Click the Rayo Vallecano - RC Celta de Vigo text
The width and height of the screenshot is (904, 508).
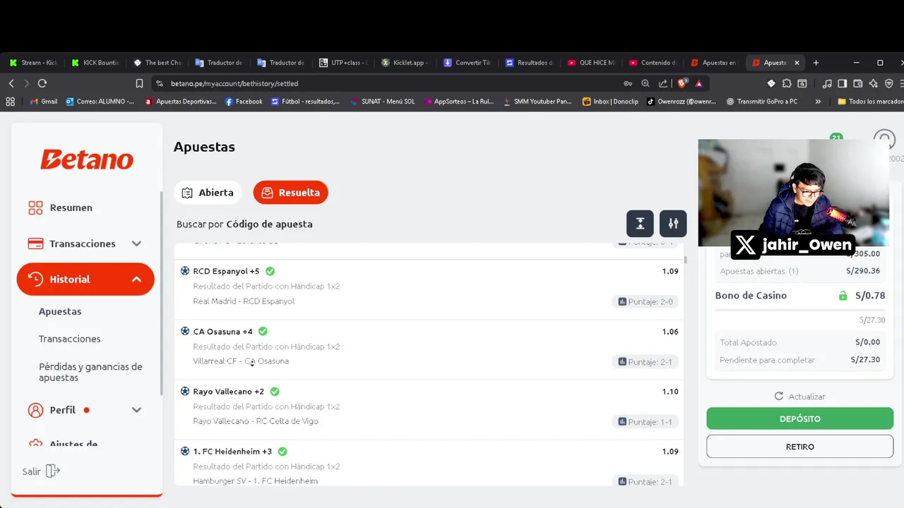coord(256,421)
